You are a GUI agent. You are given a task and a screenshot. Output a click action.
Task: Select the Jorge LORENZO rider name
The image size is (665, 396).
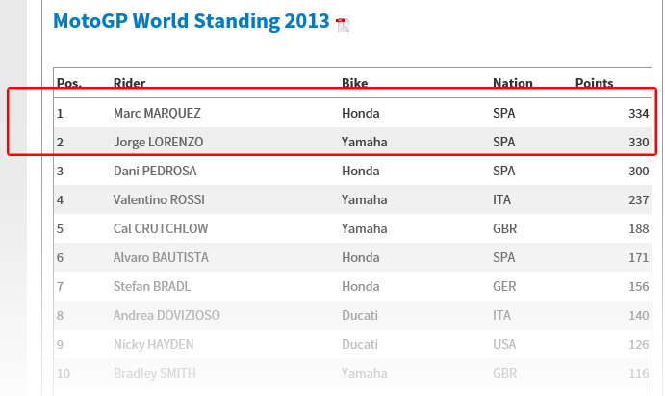pos(158,143)
